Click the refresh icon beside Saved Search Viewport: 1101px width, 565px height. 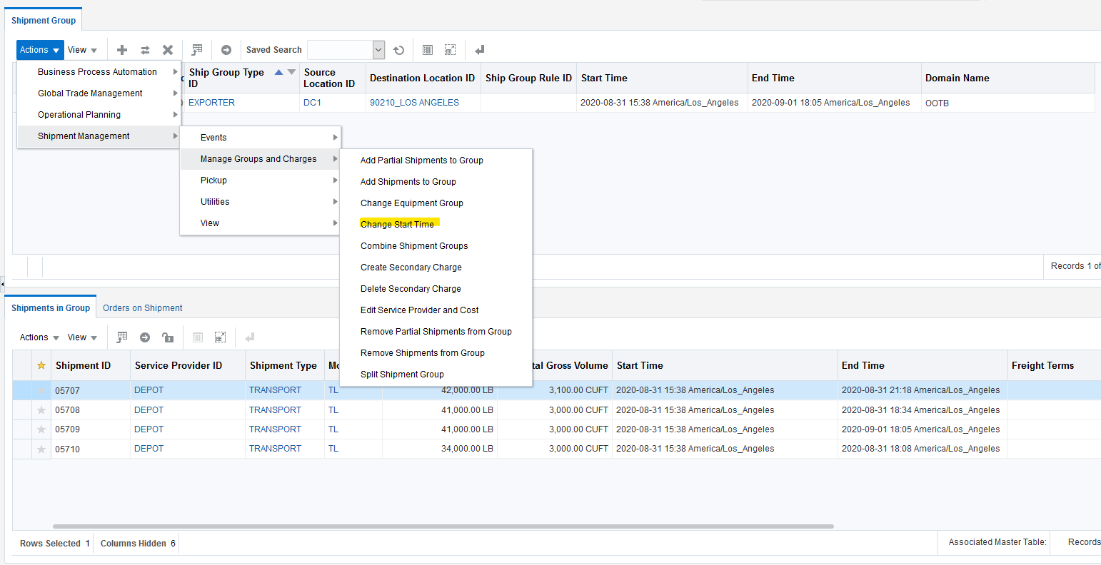(399, 50)
